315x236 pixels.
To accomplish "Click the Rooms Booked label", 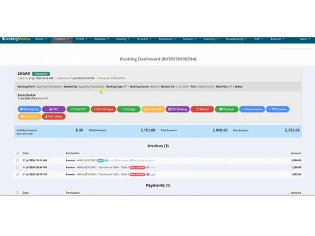I will coord(26,95).
